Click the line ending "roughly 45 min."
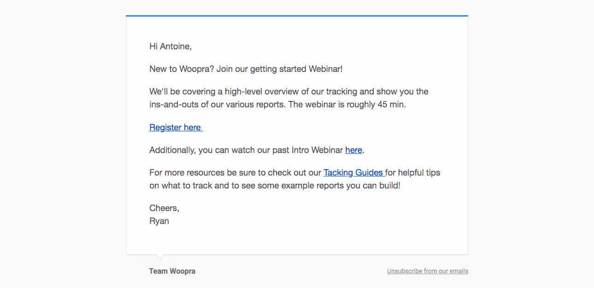 (278, 105)
